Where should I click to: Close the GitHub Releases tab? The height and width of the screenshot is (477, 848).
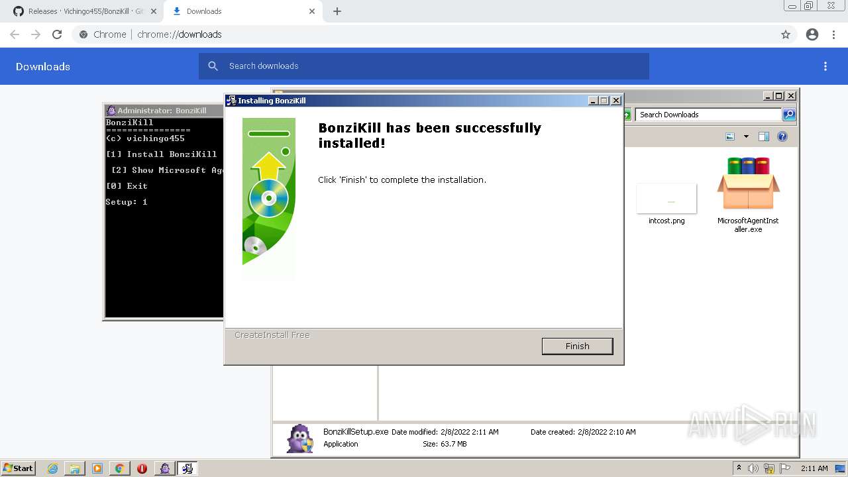[x=153, y=11]
